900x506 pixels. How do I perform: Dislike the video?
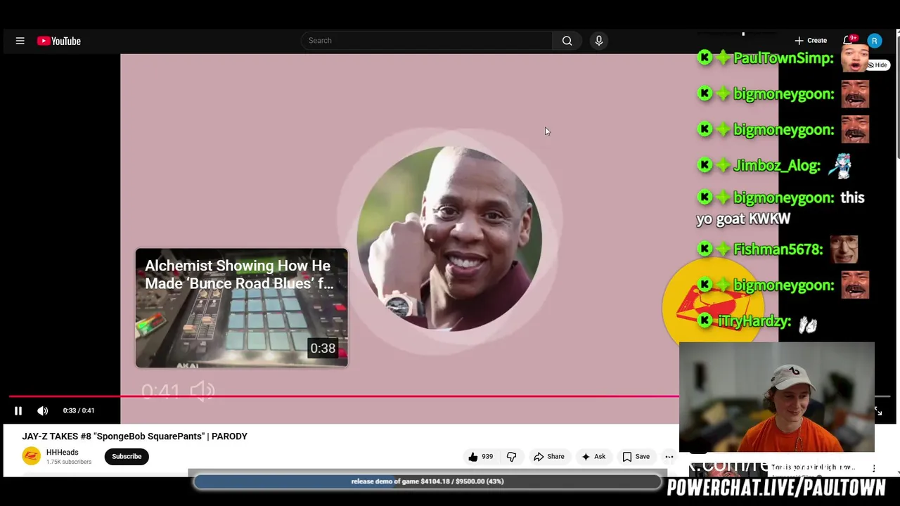coord(511,457)
